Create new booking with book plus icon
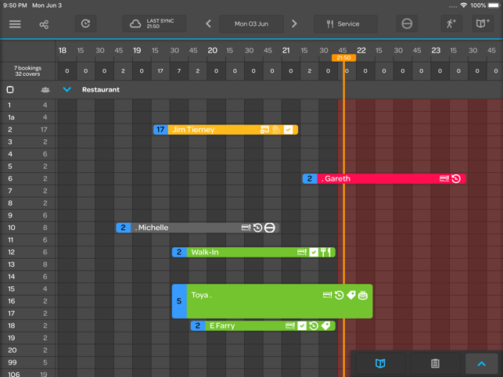The width and height of the screenshot is (503, 377). point(483,23)
